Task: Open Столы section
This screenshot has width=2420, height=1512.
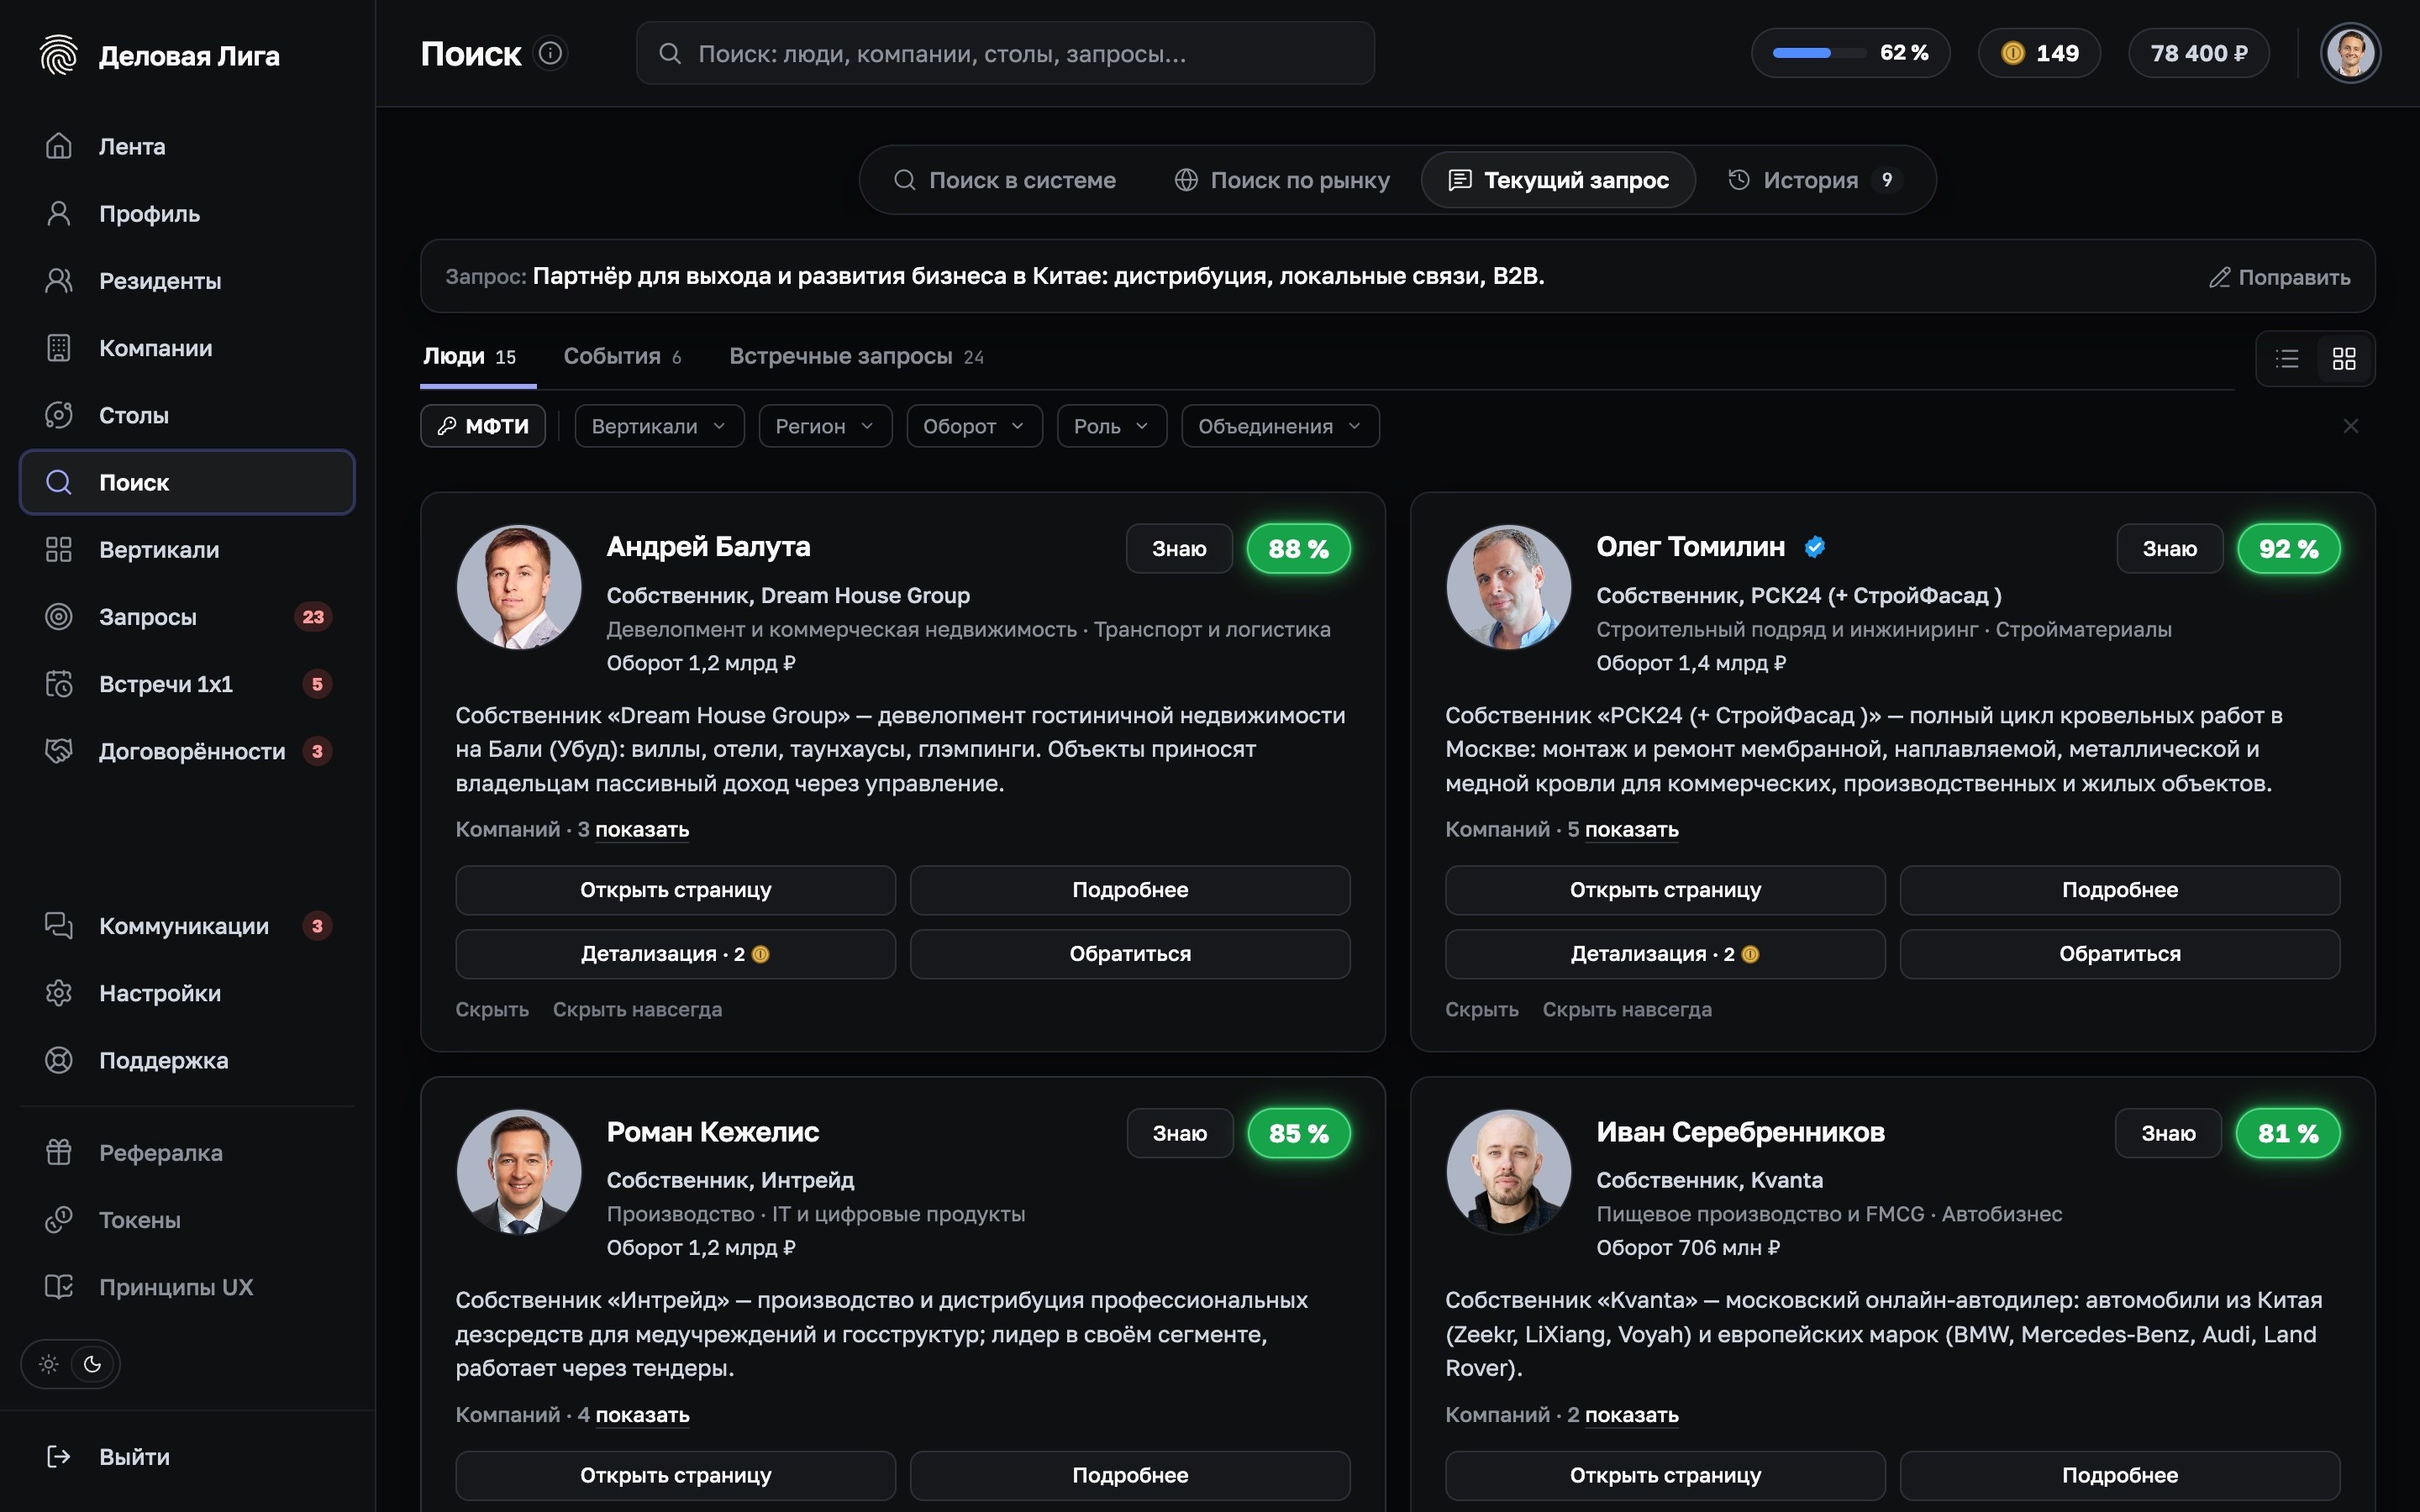Action: [187, 415]
